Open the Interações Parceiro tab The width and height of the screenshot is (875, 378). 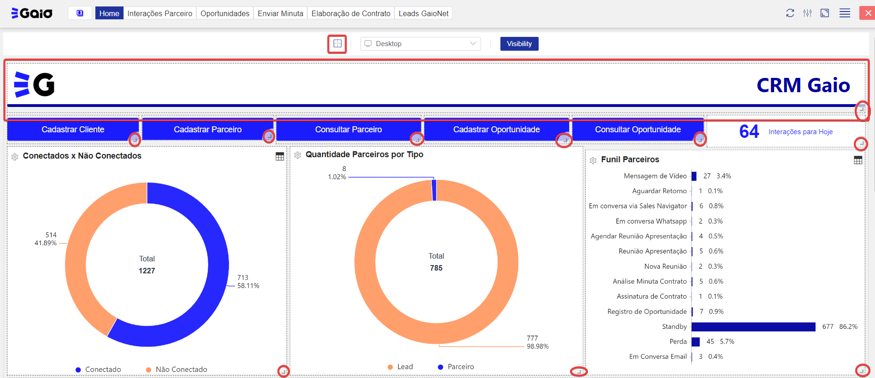point(160,13)
